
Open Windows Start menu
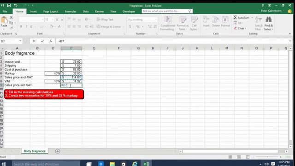[x=3, y=164]
